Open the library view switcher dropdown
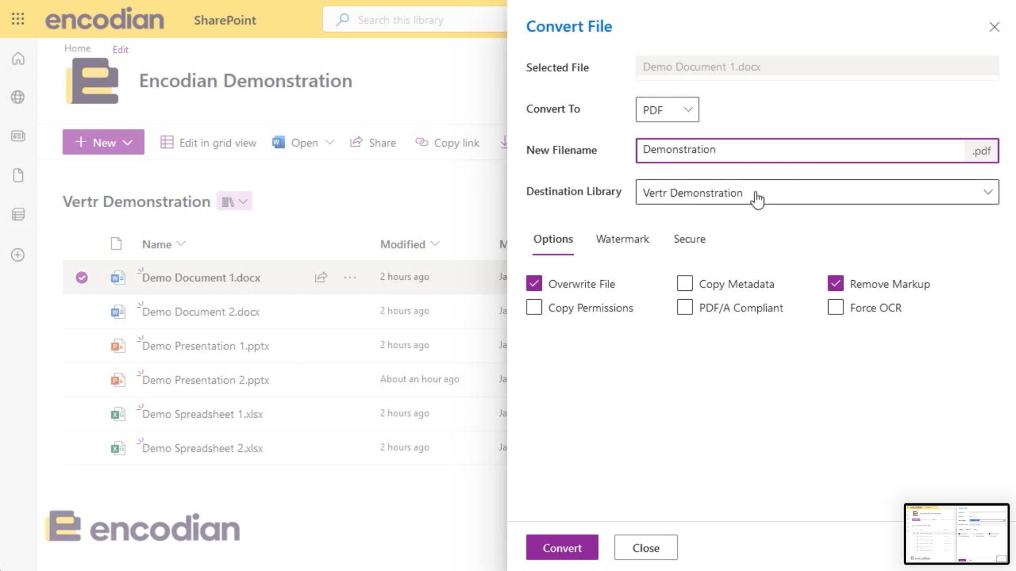This screenshot has height=571, width=1016. coord(234,201)
